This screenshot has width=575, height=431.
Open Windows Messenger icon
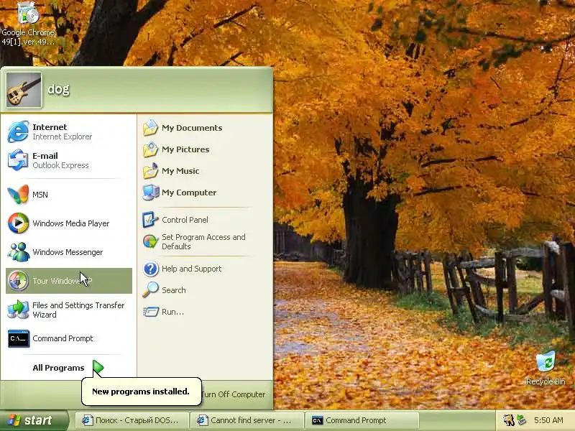pyautogui.click(x=18, y=252)
